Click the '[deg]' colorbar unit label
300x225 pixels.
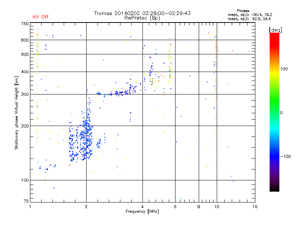(275, 30)
